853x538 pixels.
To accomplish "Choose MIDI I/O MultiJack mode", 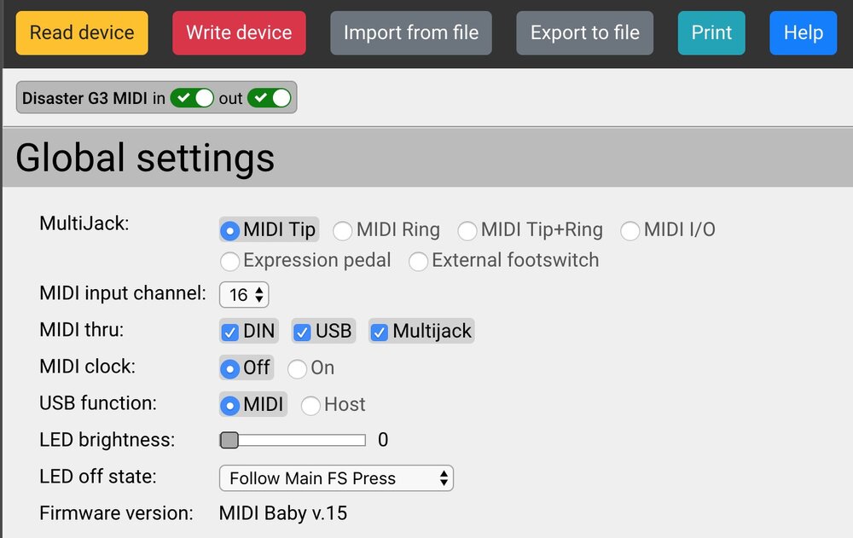I will click(x=630, y=230).
